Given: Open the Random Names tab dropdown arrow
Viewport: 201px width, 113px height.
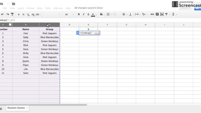Looking at the screenshot, I should (27, 108).
